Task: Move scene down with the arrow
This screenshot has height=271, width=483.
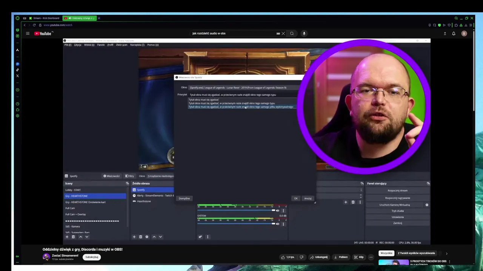Action: coord(86,237)
